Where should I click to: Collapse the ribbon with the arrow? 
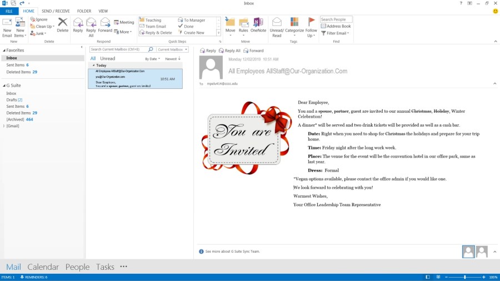coord(496,42)
